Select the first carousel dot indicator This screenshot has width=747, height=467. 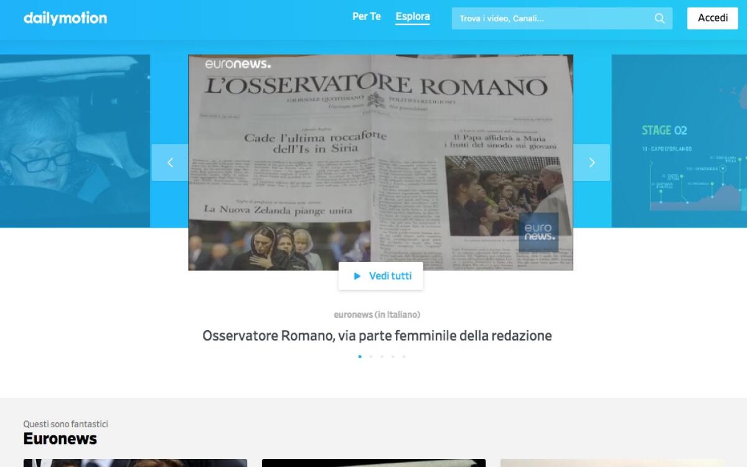tap(360, 357)
